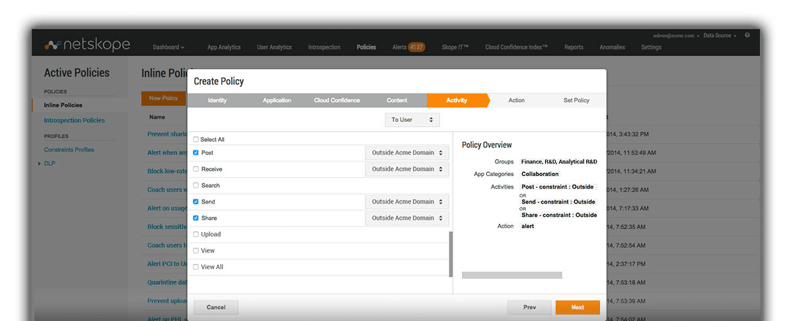Open Introspection in top navigation
793x321 pixels.
pos(324,47)
